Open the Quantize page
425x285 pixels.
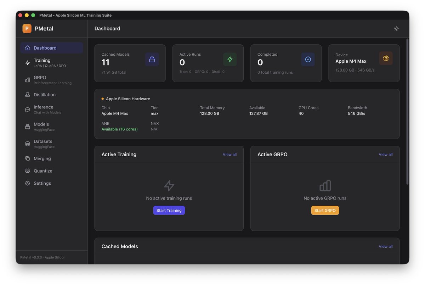[x=51, y=171]
